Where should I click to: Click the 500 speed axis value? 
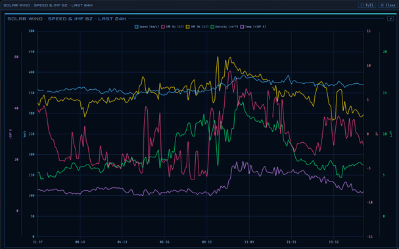pos(32,31)
